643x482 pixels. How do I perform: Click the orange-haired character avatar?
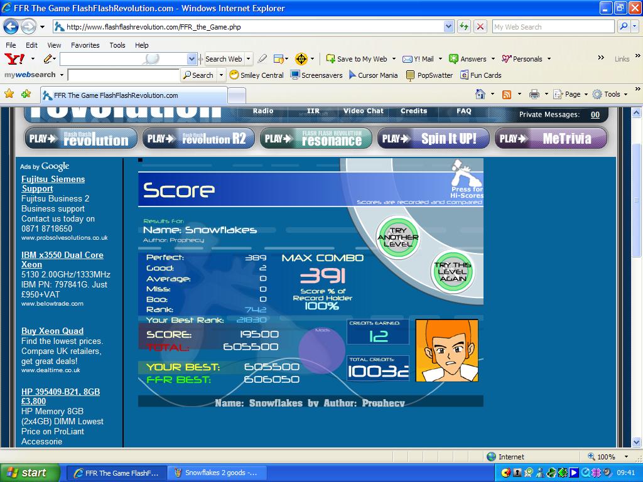tap(447, 350)
